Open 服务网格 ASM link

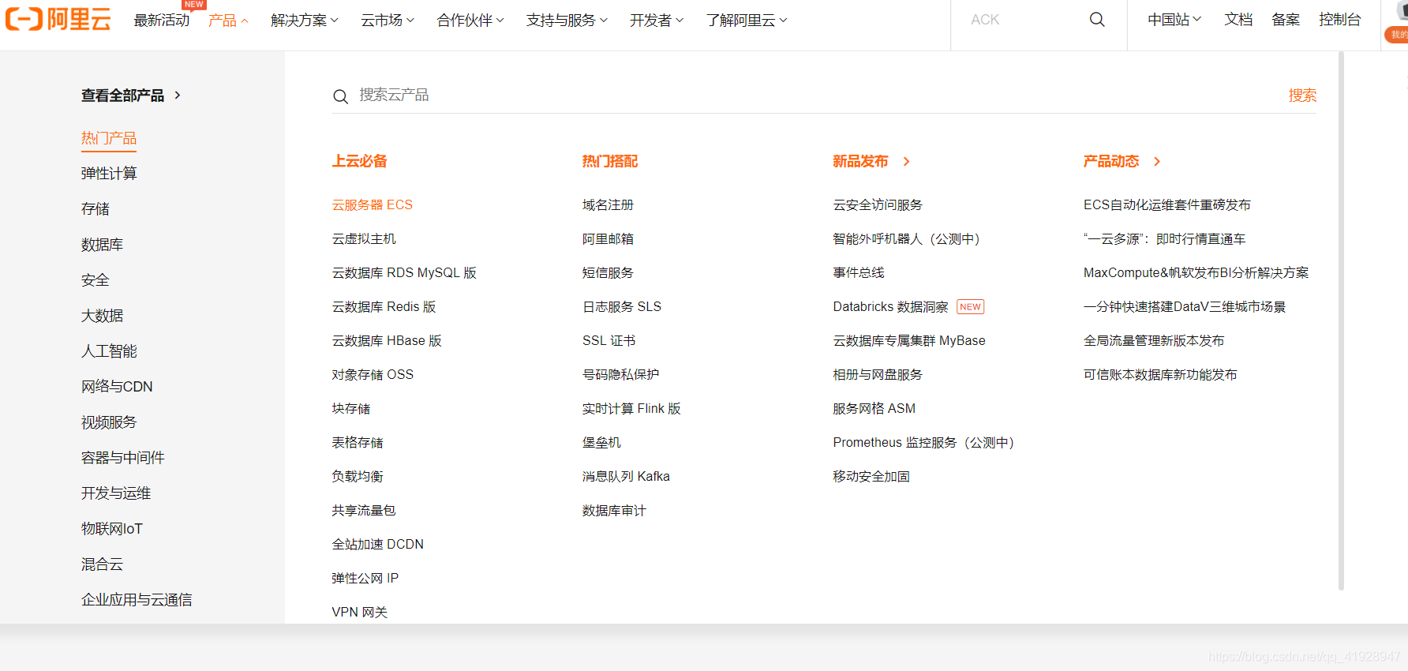point(874,409)
